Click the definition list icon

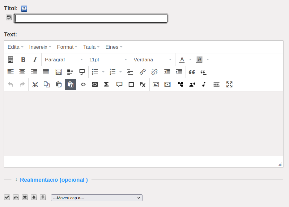(130, 72)
